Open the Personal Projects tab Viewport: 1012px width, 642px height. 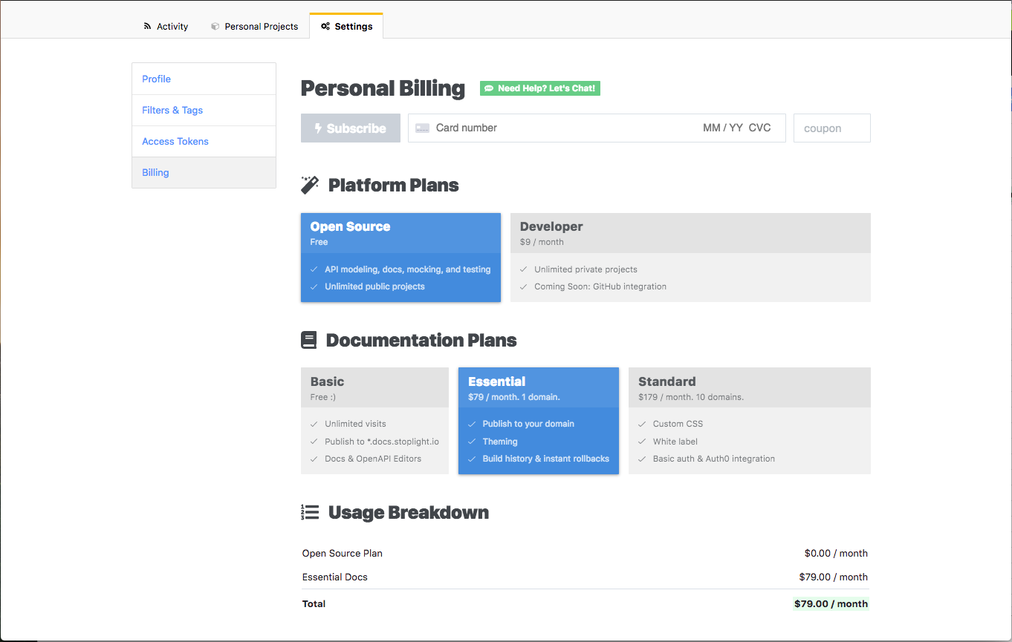pyautogui.click(x=254, y=27)
